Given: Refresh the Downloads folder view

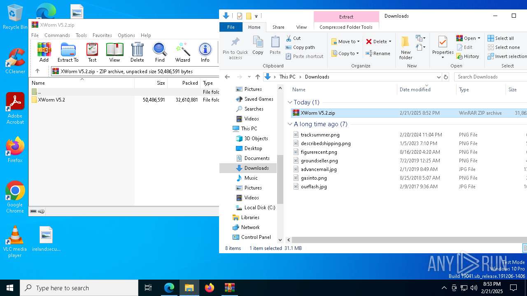Looking at the screenshot, I should point(445,77).
